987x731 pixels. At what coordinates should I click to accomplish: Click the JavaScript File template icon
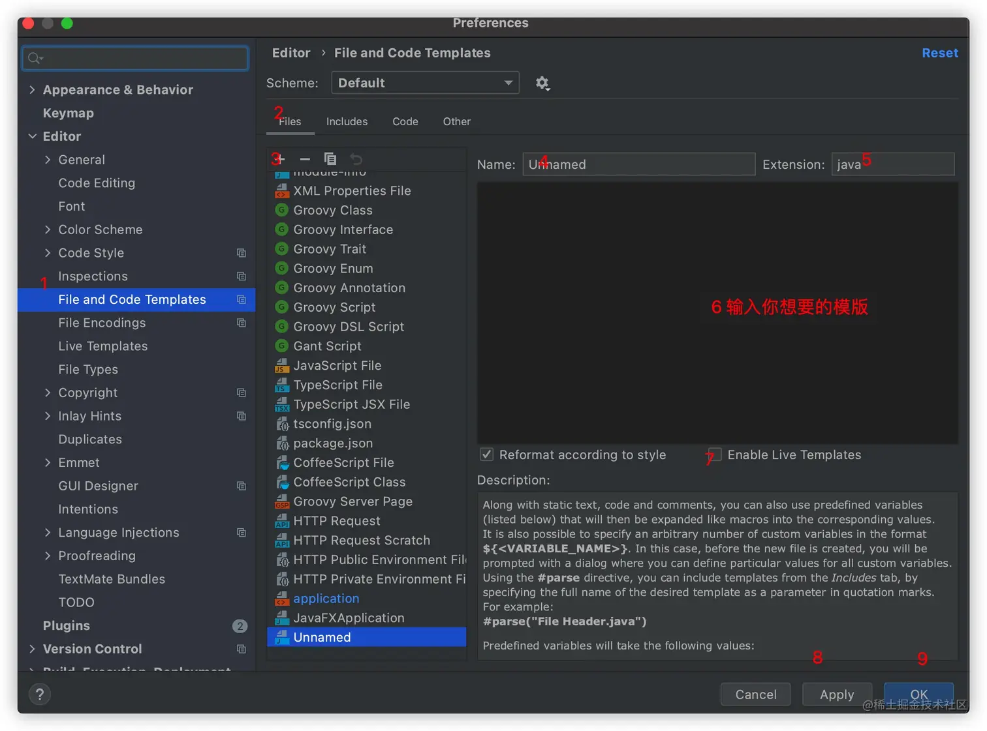click(282, 365)
